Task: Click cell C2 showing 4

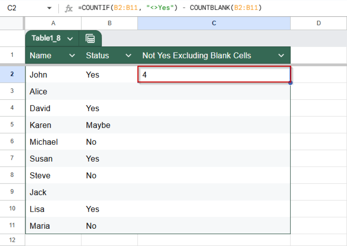Action: [x=213, y=75]
